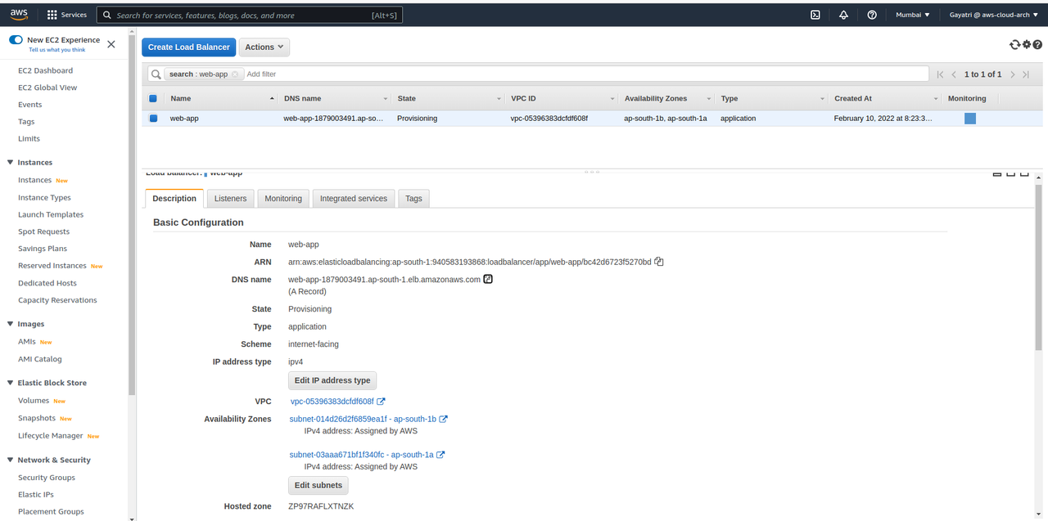Image resolution: width=1048 pixels, height=521 pixels.
Task: Copy the load balancer ARN to clipboard
Action: (659, 262)
